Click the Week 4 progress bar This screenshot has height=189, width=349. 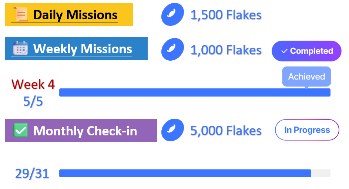pos(195,92)
